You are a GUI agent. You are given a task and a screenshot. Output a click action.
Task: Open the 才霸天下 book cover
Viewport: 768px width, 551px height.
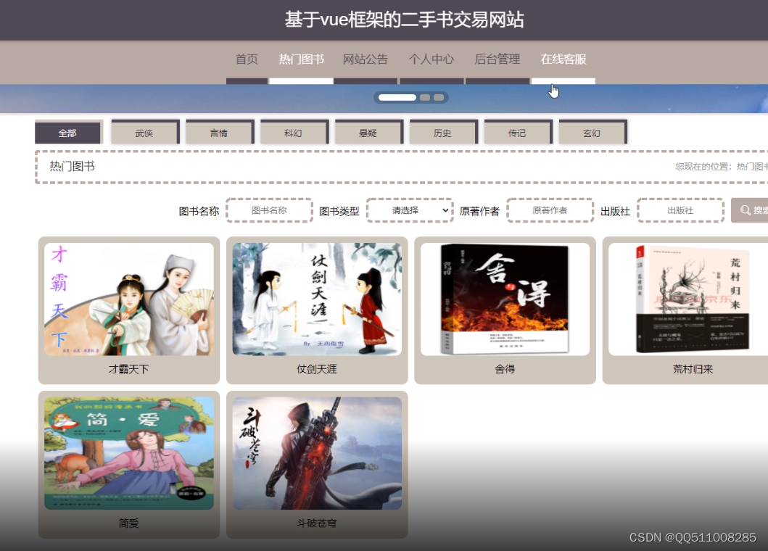click(128, 297)
